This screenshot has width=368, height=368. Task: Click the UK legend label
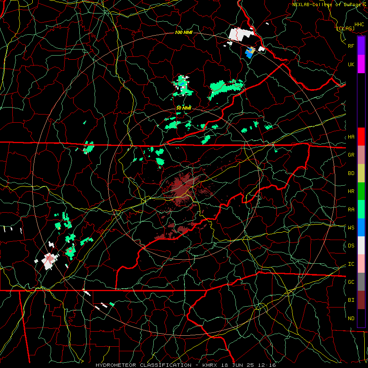coord(351,64)
